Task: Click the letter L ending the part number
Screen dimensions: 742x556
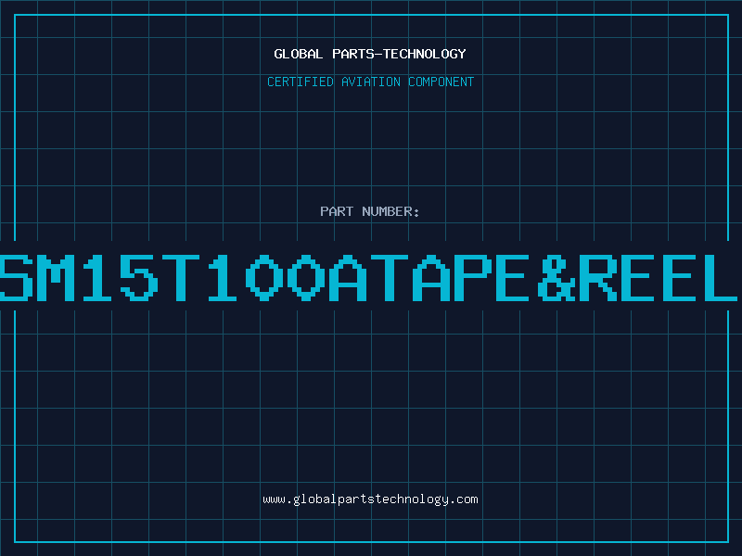Action: 722,278
